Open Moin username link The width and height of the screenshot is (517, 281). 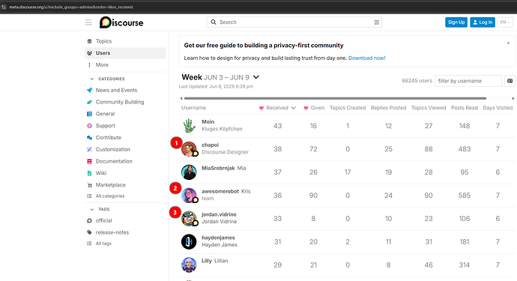click(x=208, y=121)
